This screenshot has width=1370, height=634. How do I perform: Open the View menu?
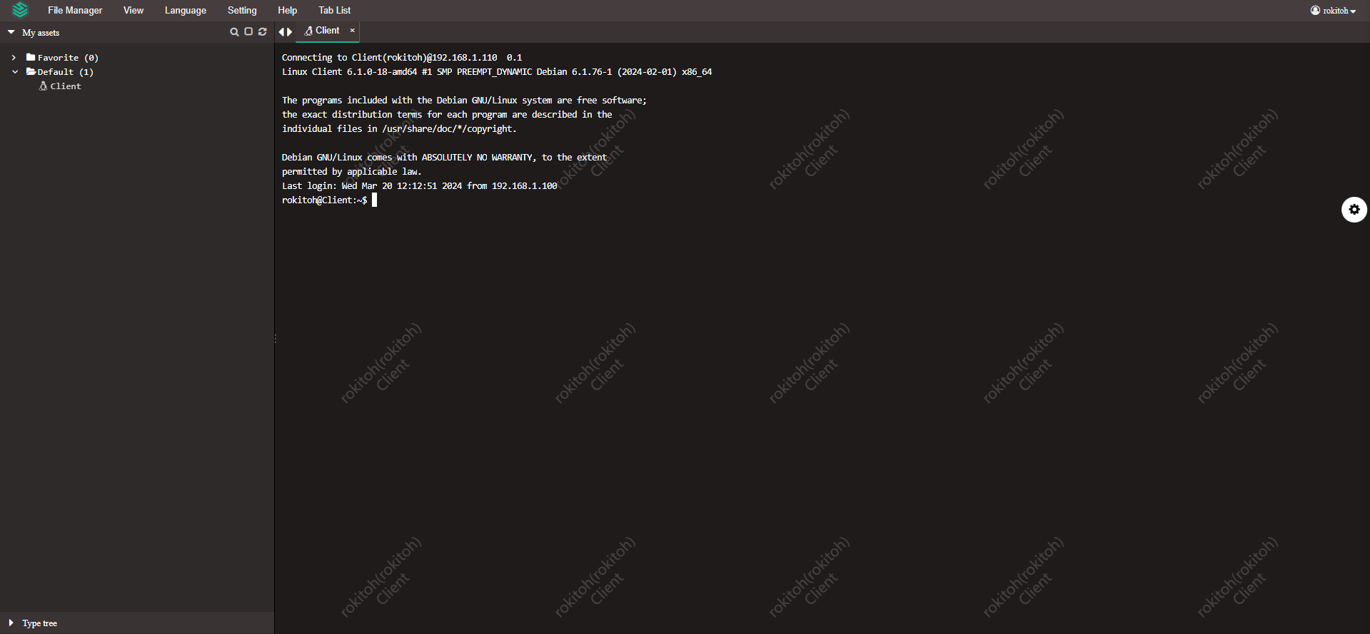(133, 11)
